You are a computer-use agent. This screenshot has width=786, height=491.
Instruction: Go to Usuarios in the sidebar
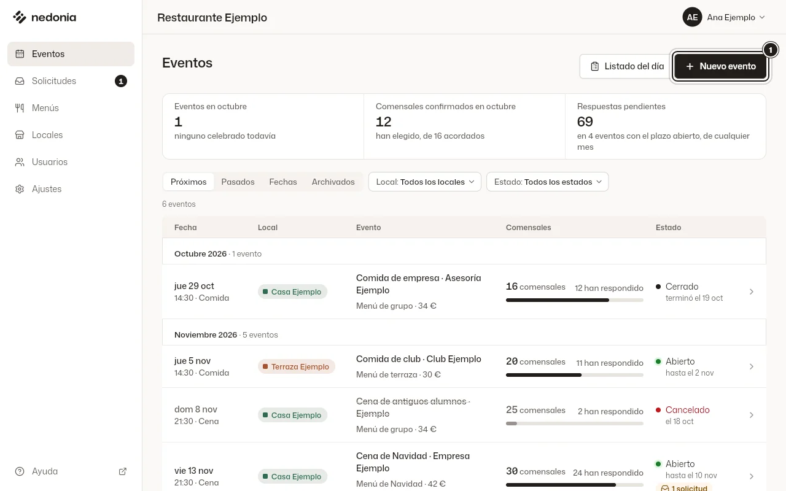coord(71,162)
